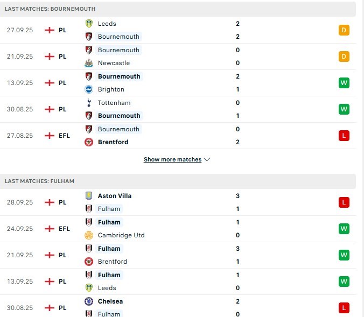Click the chevron next to Show more matches
Image resolution: width=364 pixels, height=317 pixels.
coord(207,160)
